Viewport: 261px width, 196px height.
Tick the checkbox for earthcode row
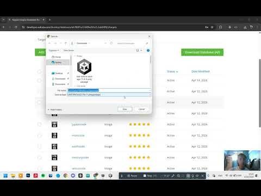(x=39, y=146)
